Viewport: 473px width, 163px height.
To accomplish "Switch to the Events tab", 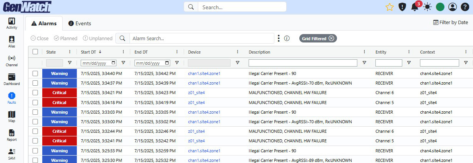I will pos(80,23).
